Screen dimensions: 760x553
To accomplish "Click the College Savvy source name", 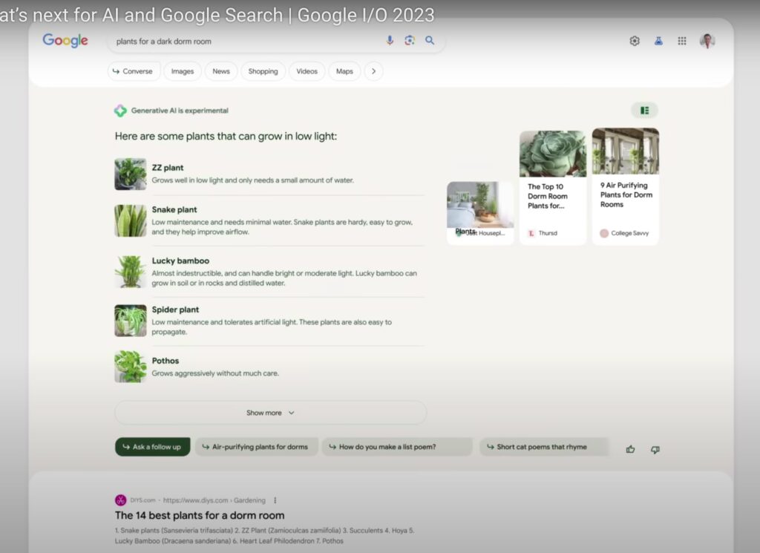I will (x=629, y=233).
